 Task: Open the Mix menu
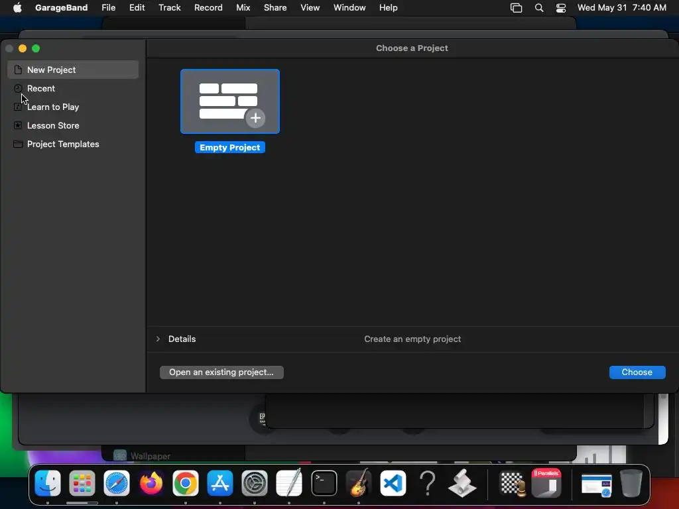243,7
